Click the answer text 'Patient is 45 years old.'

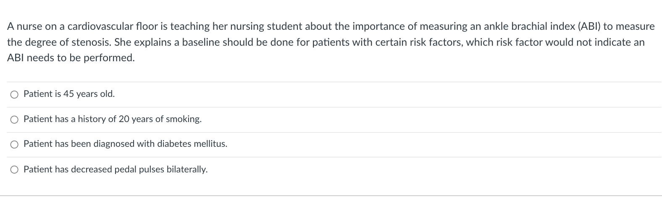click(69, 94)
